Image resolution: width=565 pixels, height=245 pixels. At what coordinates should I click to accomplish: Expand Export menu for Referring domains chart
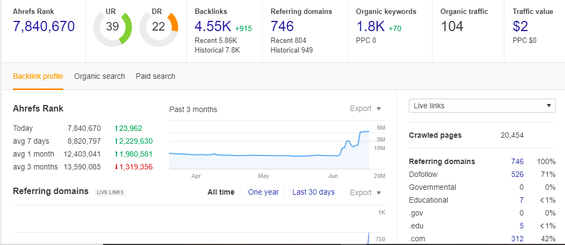click(x=365, y=192)
